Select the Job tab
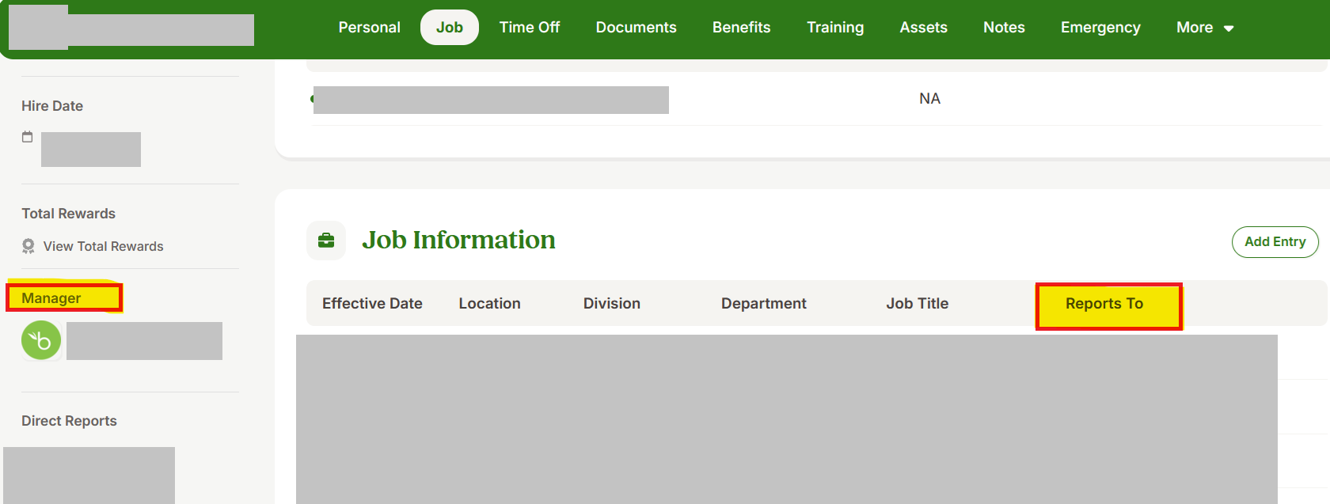The height and width of the screenshot is (504, 1330). click(450, 28)
